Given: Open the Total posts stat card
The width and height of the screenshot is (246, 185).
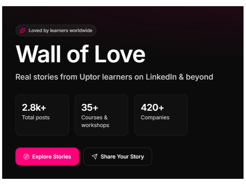Looking at the screenshot, I should tap(42, 115).
